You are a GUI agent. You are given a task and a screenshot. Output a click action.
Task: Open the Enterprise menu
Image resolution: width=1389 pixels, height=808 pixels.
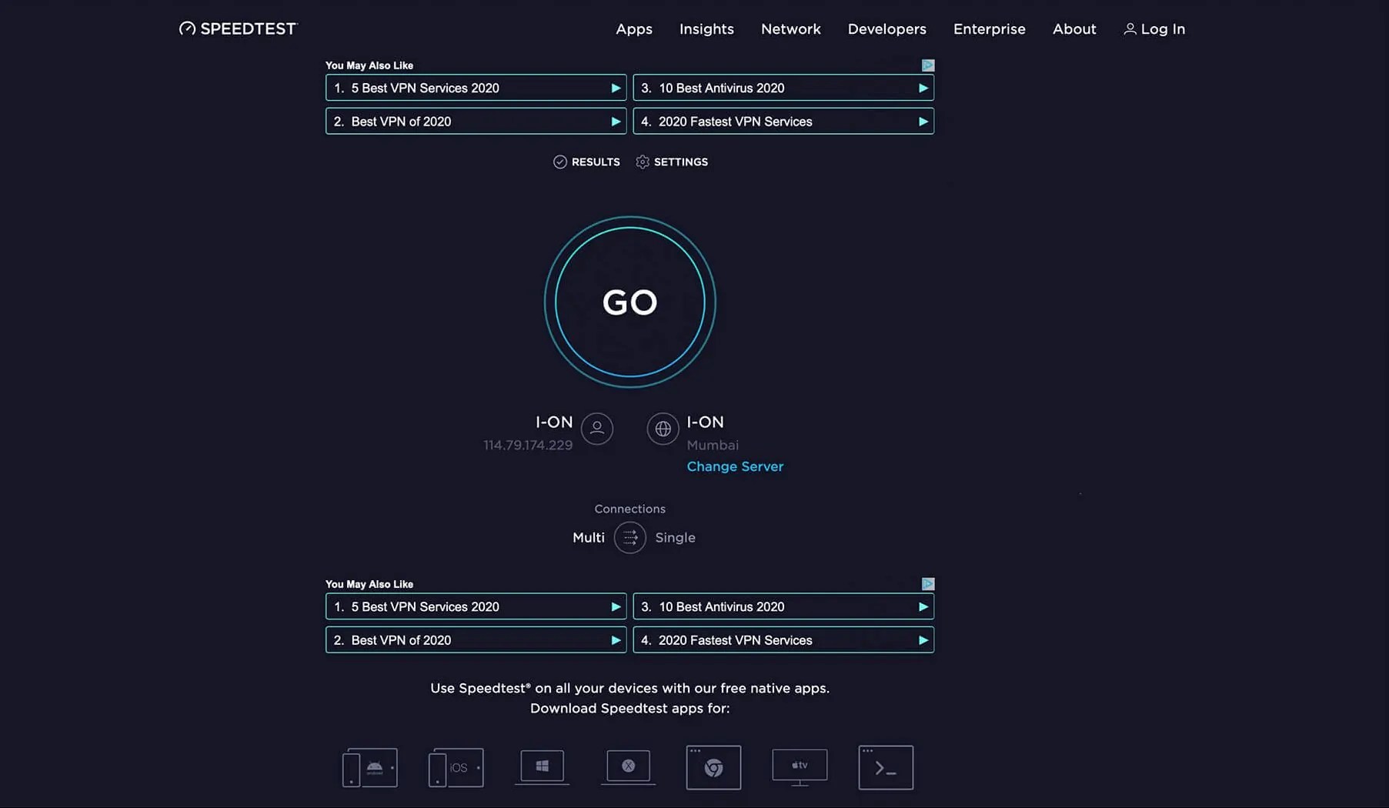990,29
